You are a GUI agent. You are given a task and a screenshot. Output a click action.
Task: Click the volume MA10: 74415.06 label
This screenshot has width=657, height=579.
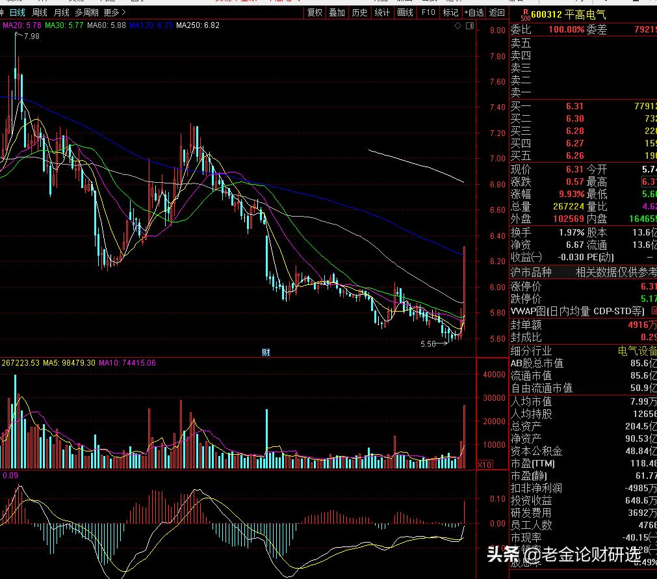click(x=127, y=363)
